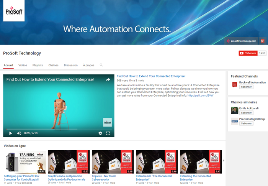The image size is (268, 186).
Task: Play the featured video
Action: 11,133
